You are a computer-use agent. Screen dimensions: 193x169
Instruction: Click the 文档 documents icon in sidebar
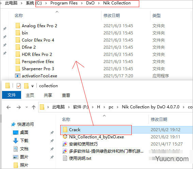pyautogui.click(x=16, y=149)
